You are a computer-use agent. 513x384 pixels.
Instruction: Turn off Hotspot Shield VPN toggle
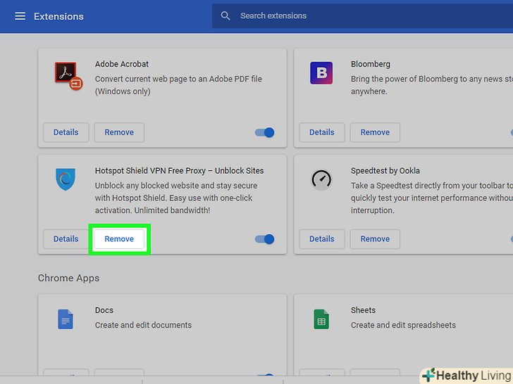265,239
